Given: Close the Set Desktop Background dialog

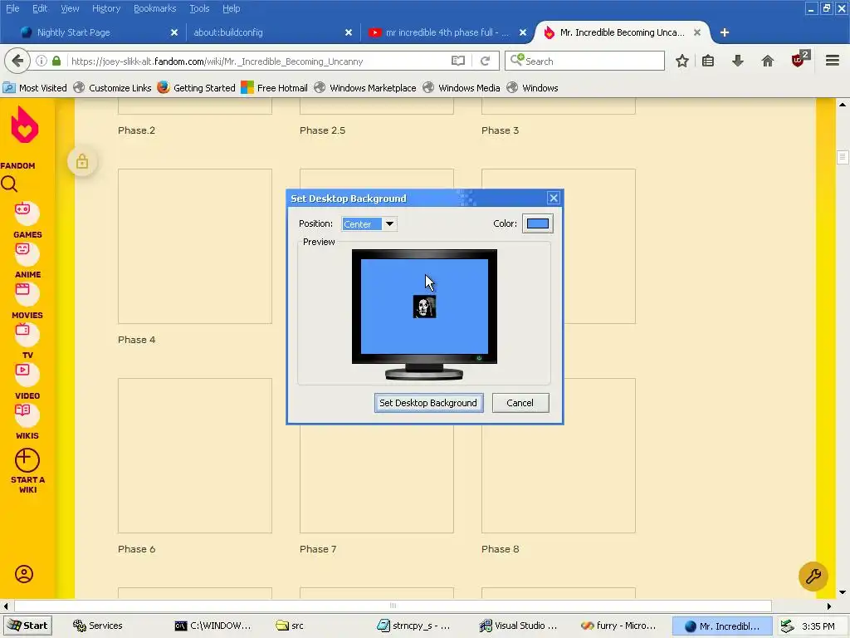Looking at the screenshot, I should 553,198.
